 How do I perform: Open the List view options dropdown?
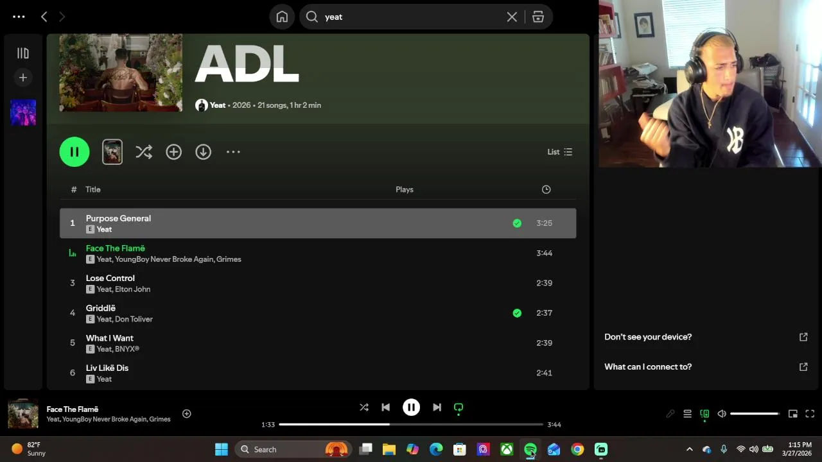[x=560, y=152]
